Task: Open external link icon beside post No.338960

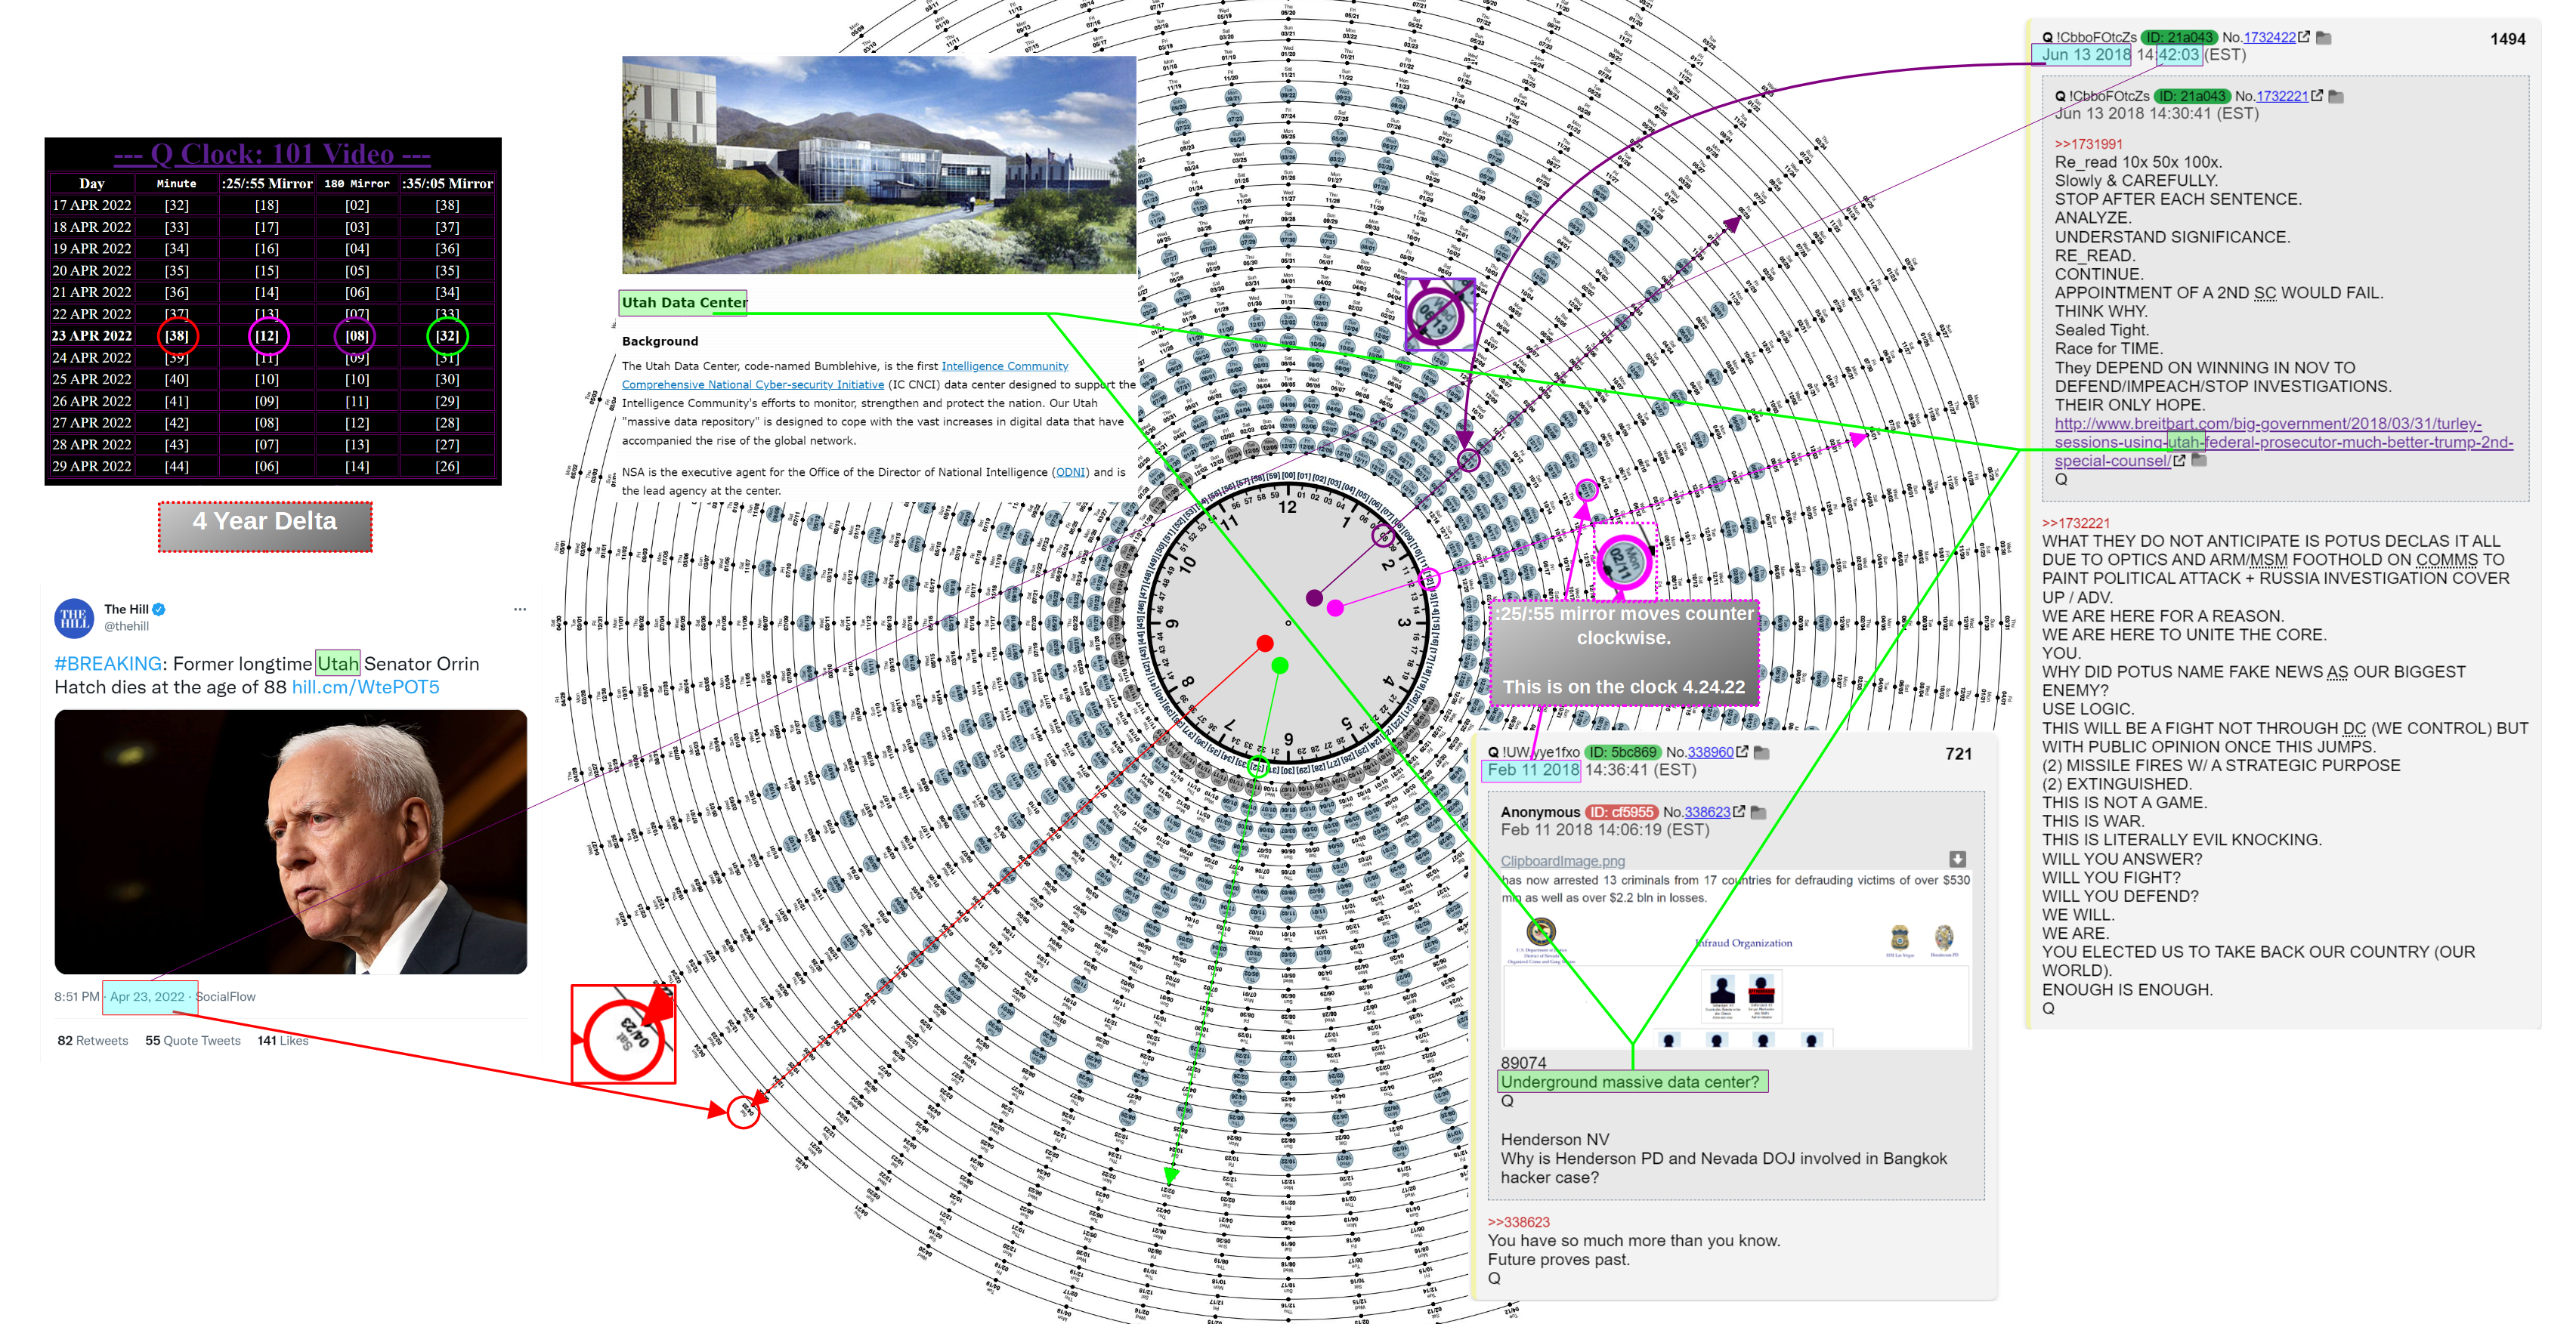Action: 1742,752
